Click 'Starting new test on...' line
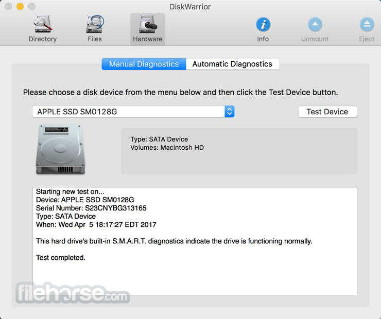Viewport: 381px width, 319px height. [x=70, y=191]
